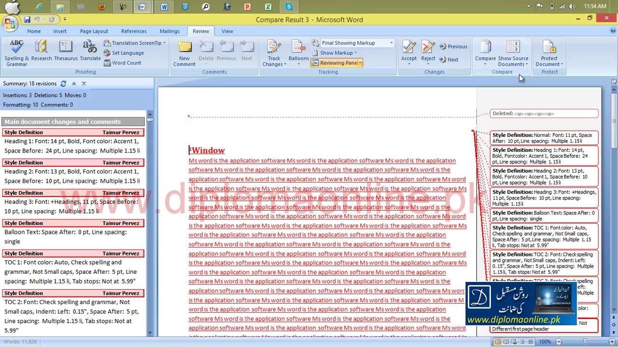
Task: Customize Quick Access Toolbar dropdown
Action: pos(65,19)
